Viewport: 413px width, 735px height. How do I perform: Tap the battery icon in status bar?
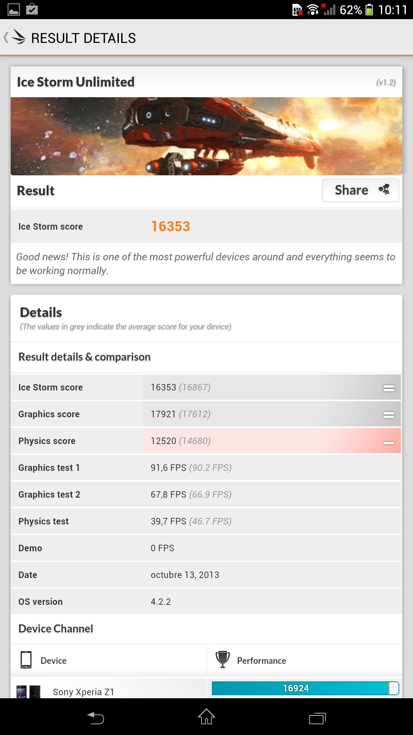click(x=369, y=10)
